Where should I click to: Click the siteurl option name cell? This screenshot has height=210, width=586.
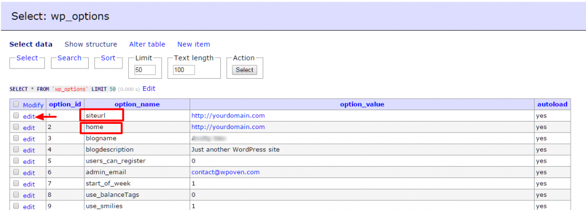(137, 115)
